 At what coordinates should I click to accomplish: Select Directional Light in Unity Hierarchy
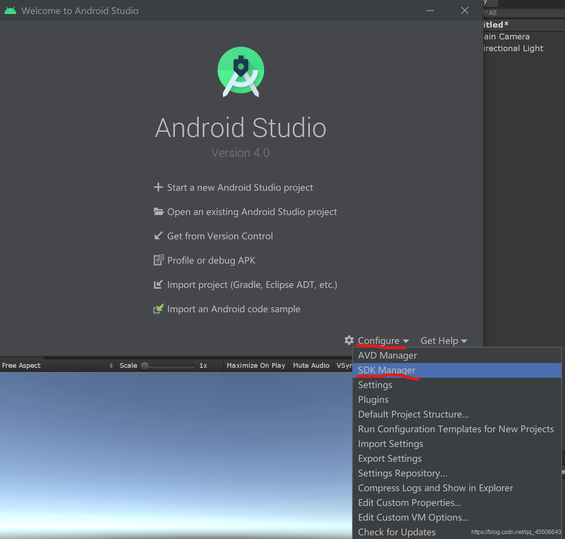point(524,48)
